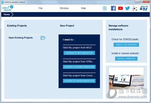Click the open folder browse icon
This screenshot has width=151, height=103.
[43, 38]
